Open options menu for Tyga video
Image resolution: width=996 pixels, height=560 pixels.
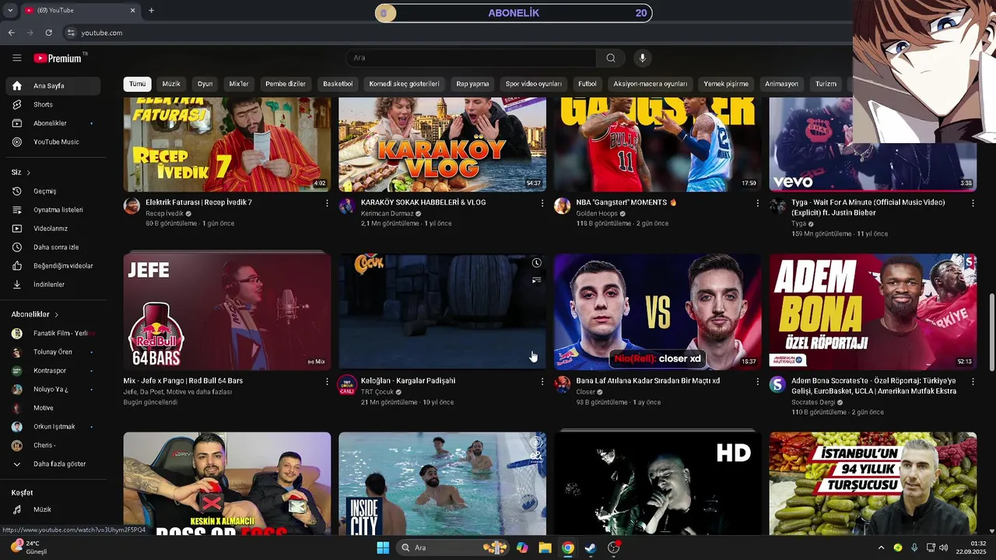(x=973, y=203)
